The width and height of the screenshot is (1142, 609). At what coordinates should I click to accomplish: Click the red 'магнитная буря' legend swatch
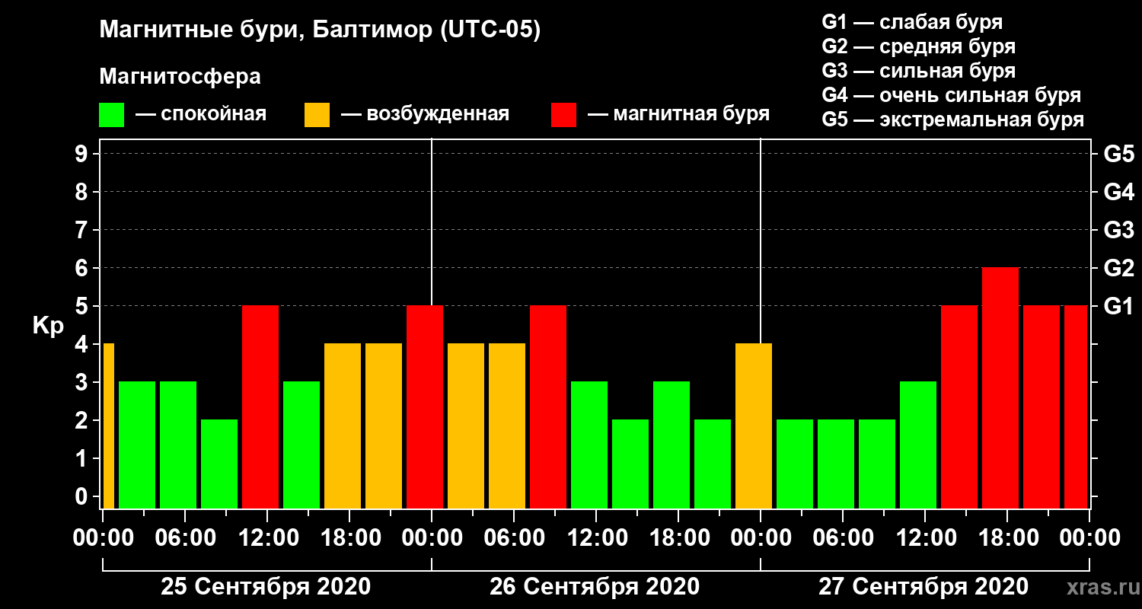pyautogui.click(x=564, y=115)
